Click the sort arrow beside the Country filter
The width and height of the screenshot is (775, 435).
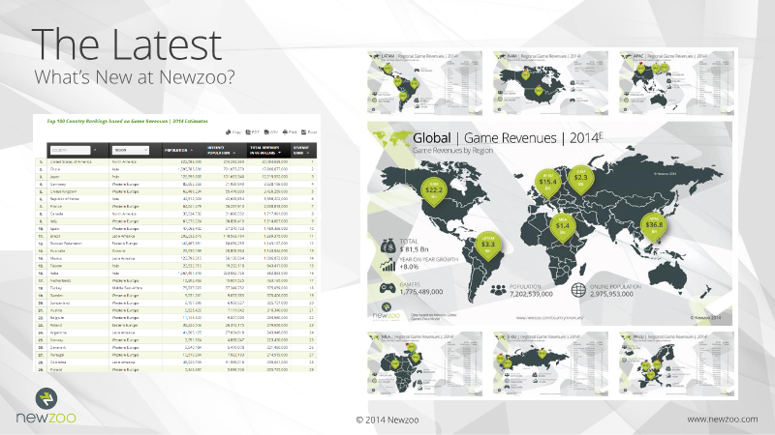pyautogui.click(x=95, y=150)
